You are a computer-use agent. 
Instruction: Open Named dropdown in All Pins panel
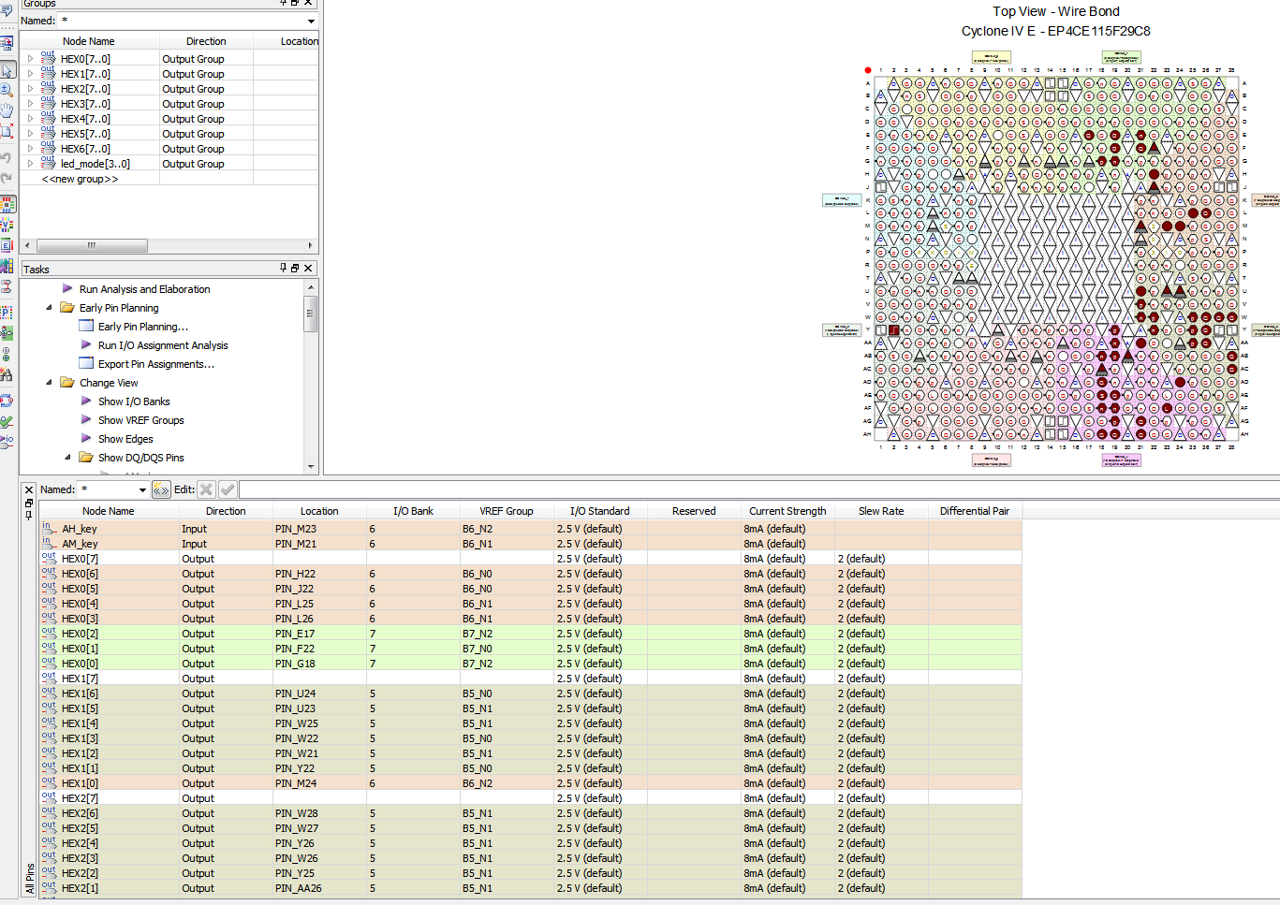tap(142, 489)
